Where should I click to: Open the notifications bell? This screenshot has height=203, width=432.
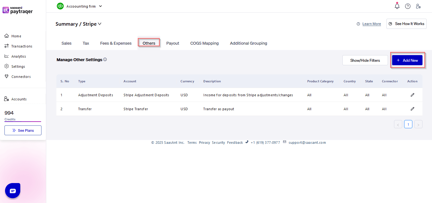397,6
